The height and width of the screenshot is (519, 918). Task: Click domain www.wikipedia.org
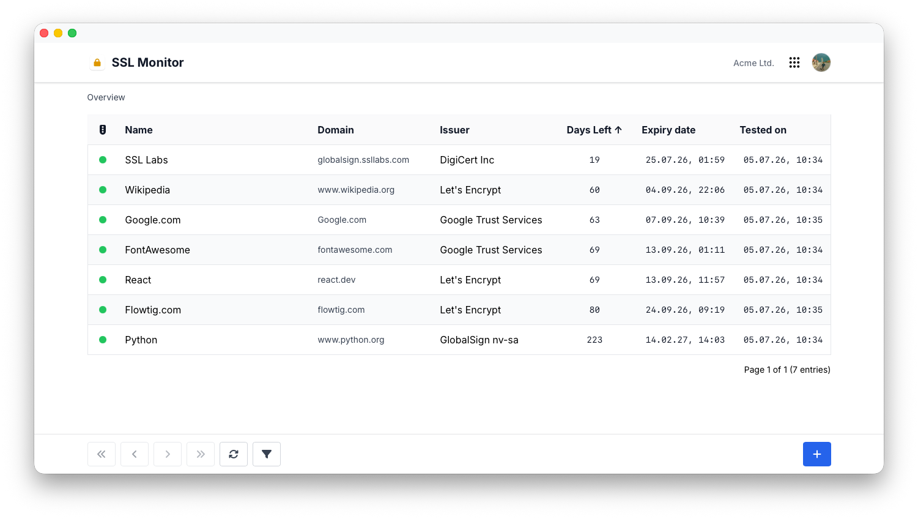356,190
